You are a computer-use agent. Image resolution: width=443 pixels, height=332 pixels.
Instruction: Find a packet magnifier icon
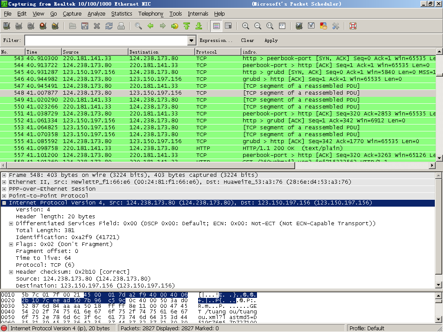(138, 26)
